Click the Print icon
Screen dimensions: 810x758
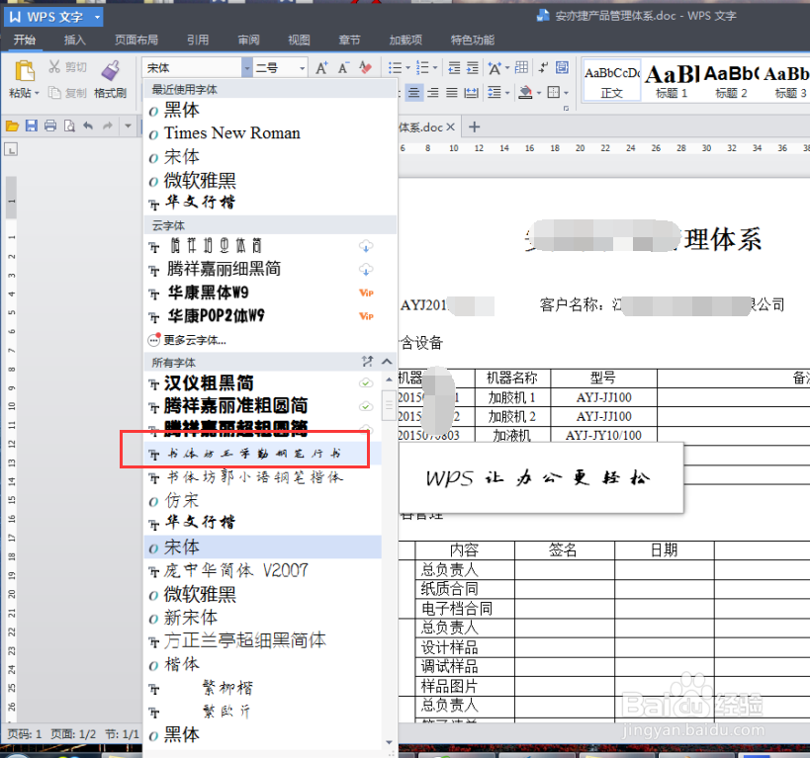[x=50, y=126]
